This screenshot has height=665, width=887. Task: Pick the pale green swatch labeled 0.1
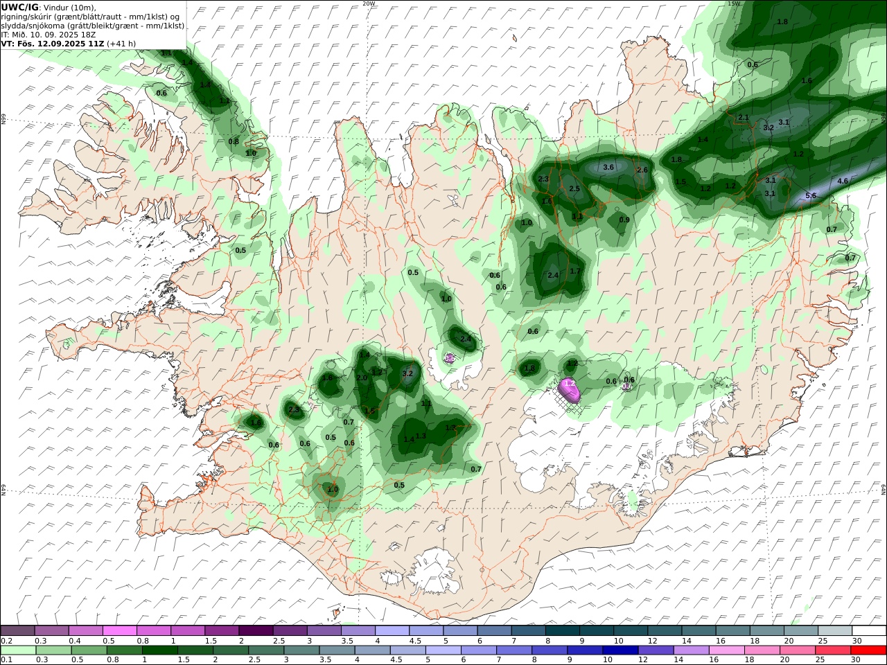click(18, 650)
